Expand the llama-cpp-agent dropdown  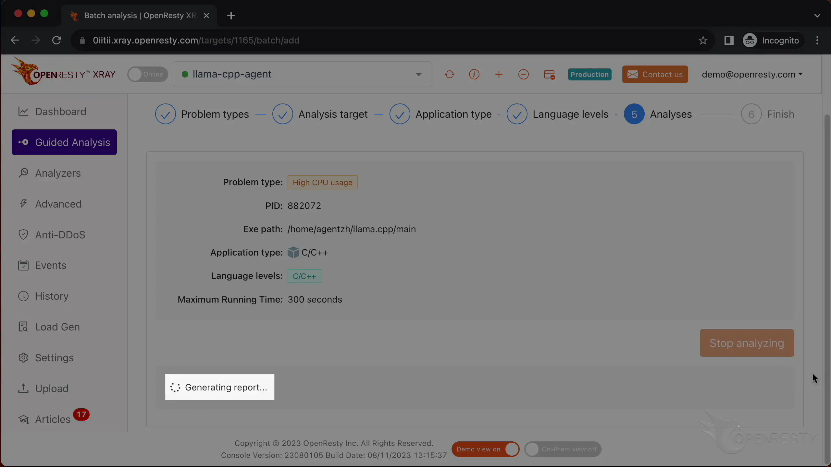pyautogui.click(x=418, y=74)
